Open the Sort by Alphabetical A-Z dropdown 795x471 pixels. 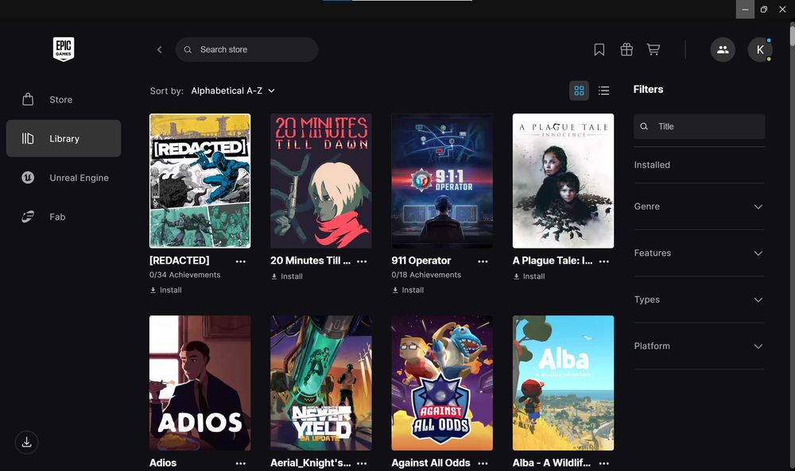233,91
